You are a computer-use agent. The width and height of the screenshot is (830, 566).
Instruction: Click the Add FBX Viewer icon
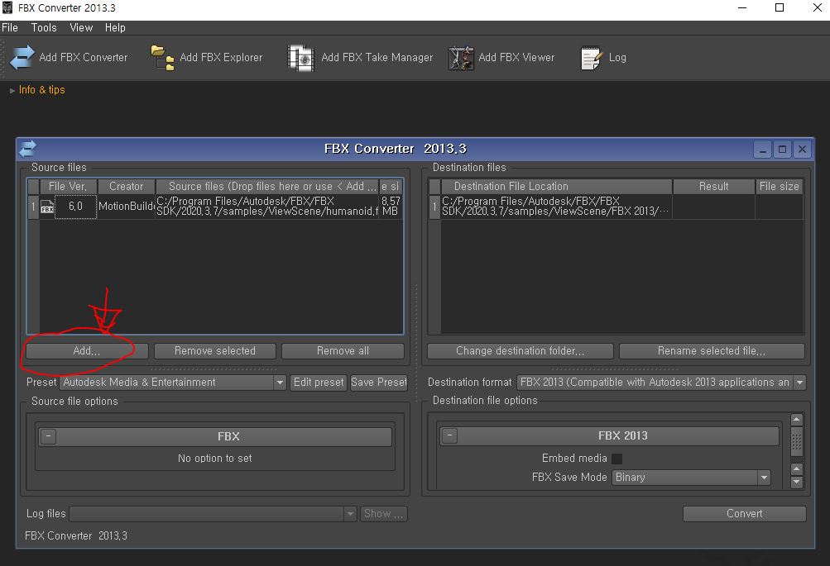coord(461,58)
